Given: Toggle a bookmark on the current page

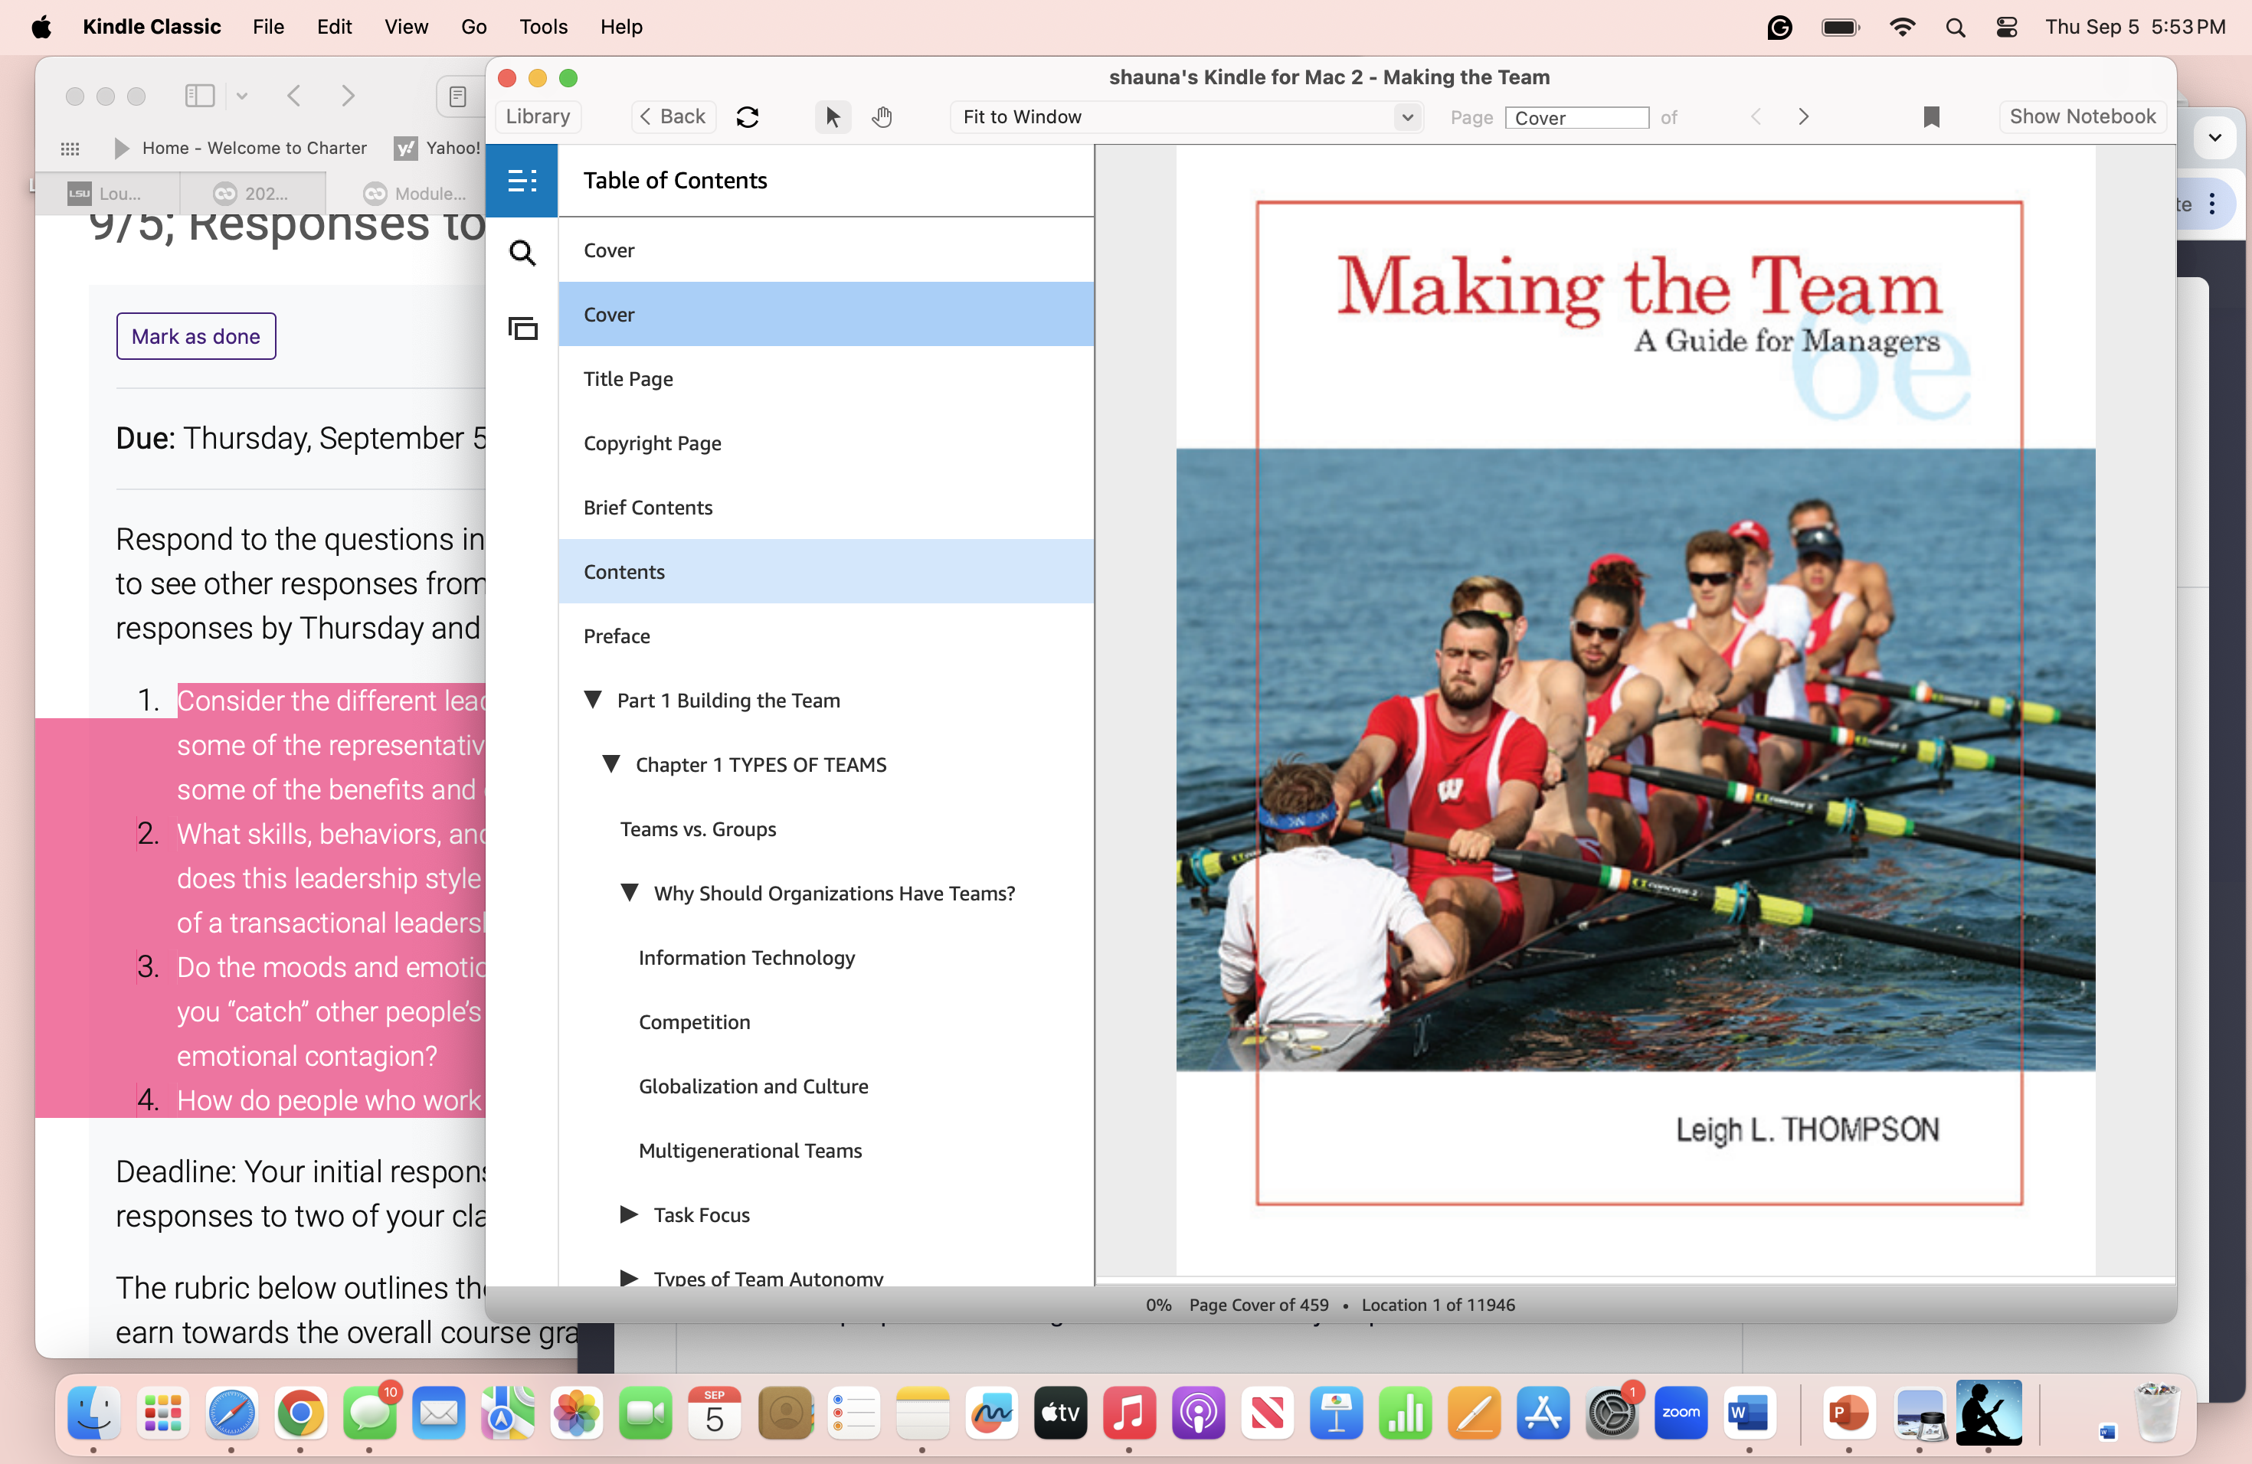Looking at the screenshot, I should 1931,116.
